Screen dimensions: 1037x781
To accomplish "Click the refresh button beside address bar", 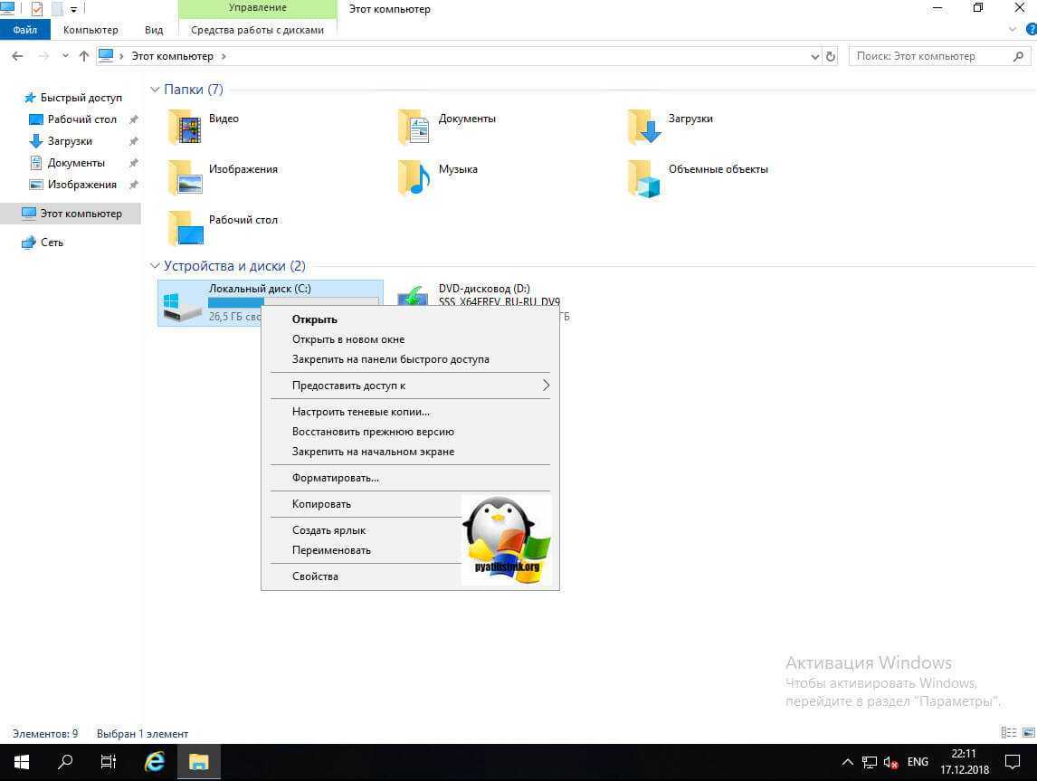I will pos(832,56).
